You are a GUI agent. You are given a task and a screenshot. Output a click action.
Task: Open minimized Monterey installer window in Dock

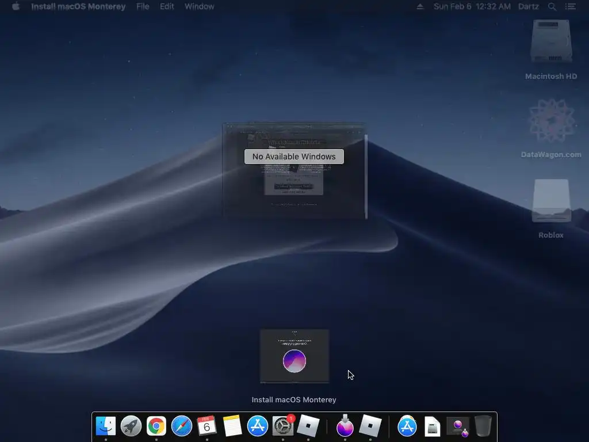click(458, 426)
